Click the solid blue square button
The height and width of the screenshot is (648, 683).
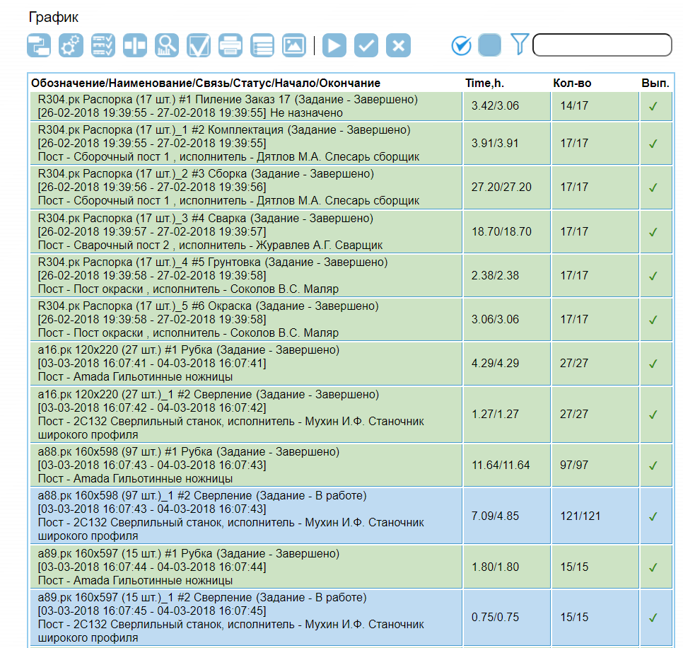(489, 45)
